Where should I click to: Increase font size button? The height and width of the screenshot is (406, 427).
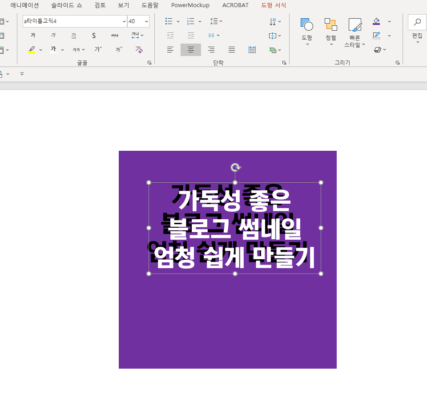pyautogui.click(x=98, y=49)
